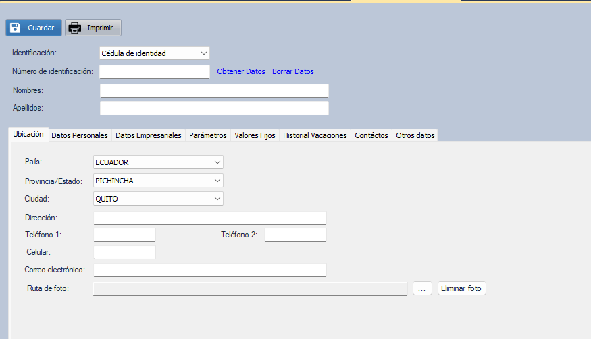
Task: Switch to the Datos Personales tab
Action: click(80, 135)
